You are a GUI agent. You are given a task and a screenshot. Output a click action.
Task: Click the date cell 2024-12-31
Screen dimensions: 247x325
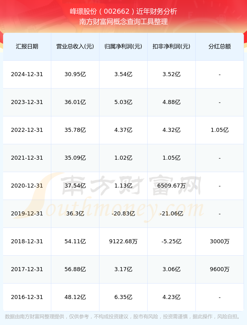pyautogui.click(x=27, y=74)
